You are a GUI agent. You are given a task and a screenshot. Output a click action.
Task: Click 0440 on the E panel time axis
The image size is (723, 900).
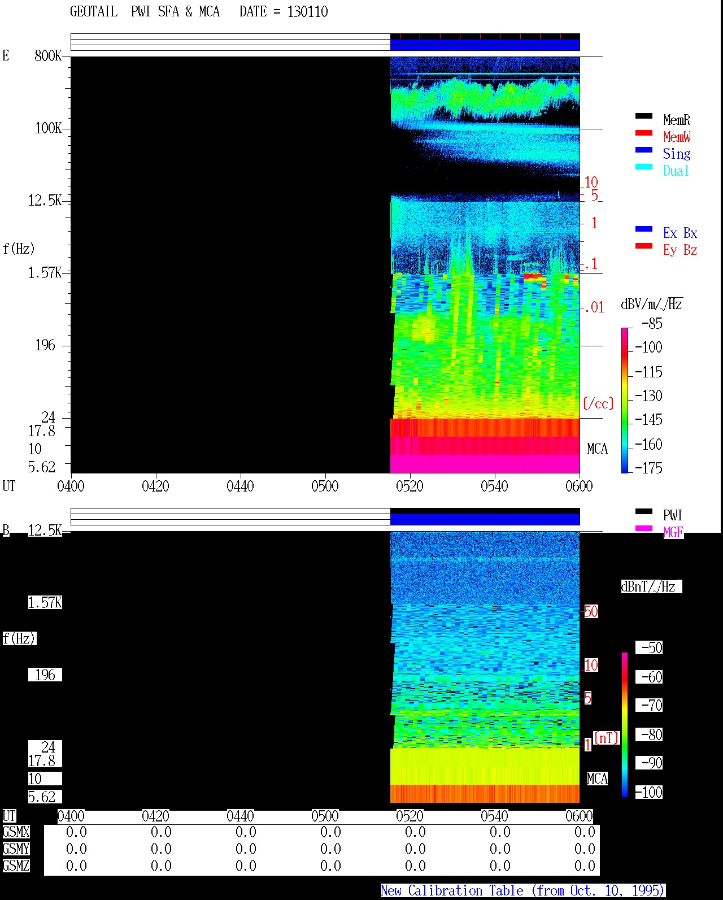click(240, 486)
